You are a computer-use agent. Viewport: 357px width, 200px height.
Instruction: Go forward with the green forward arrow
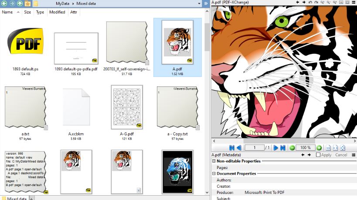pos(12,3)
